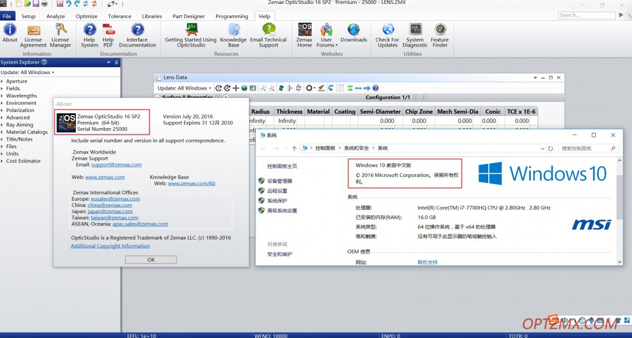Open Getting Started Using OpticStudio
632x338 pixels.
[x=191, y=36]
